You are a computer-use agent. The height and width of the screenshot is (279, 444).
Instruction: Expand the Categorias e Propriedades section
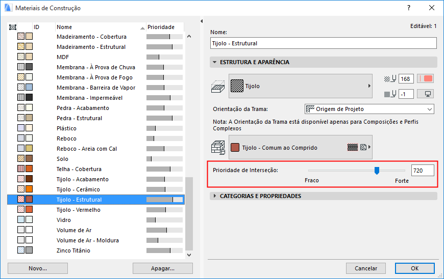(x=215, y=196)
